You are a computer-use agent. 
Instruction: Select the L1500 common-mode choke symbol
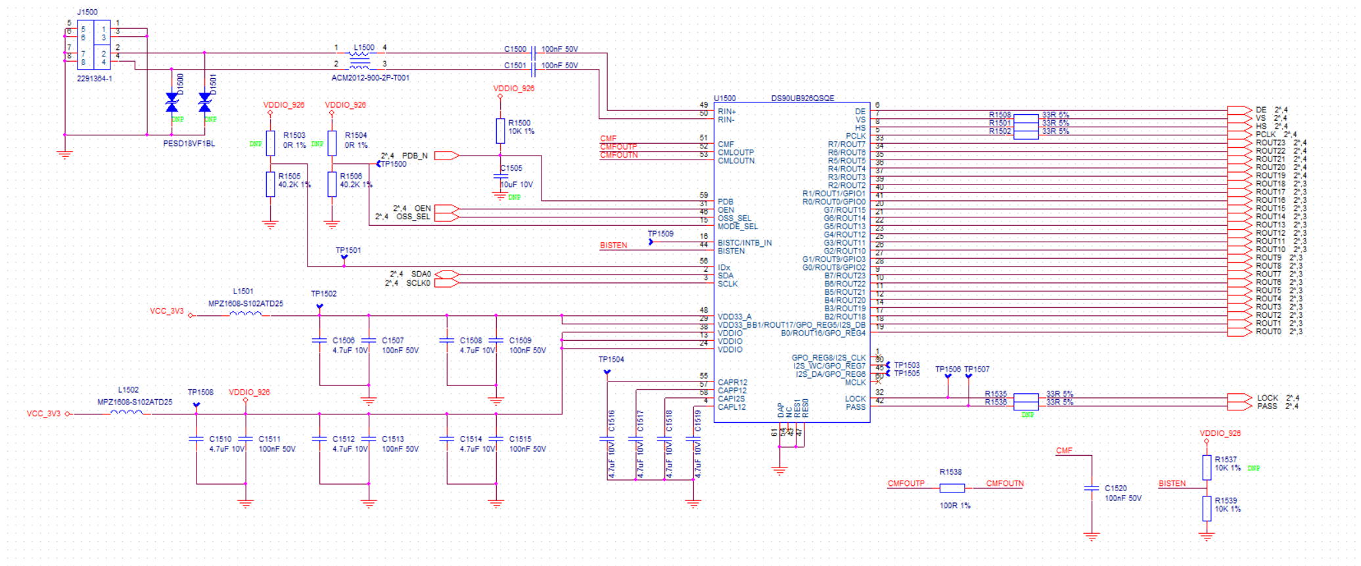tap(359, 60)
